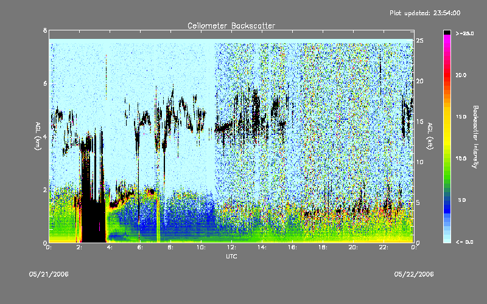The image size is (487, 304).
Task: Click the "12:" hour tick on UTC axis
Action: tap(231, 247)
